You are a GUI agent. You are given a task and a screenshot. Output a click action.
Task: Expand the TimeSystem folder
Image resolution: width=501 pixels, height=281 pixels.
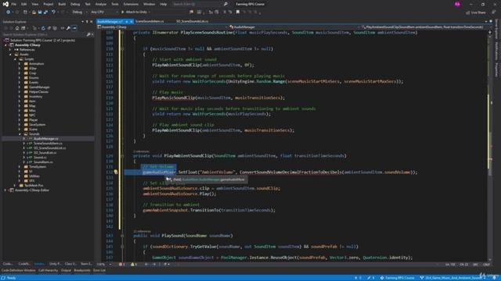point(19,167)
